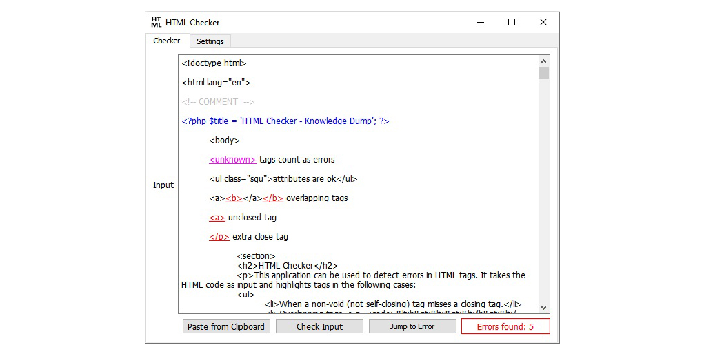Click the underlined unclosed <a> tag
Image resolution: width=713 pixels, height=356 pixels.
click(217, 218)
